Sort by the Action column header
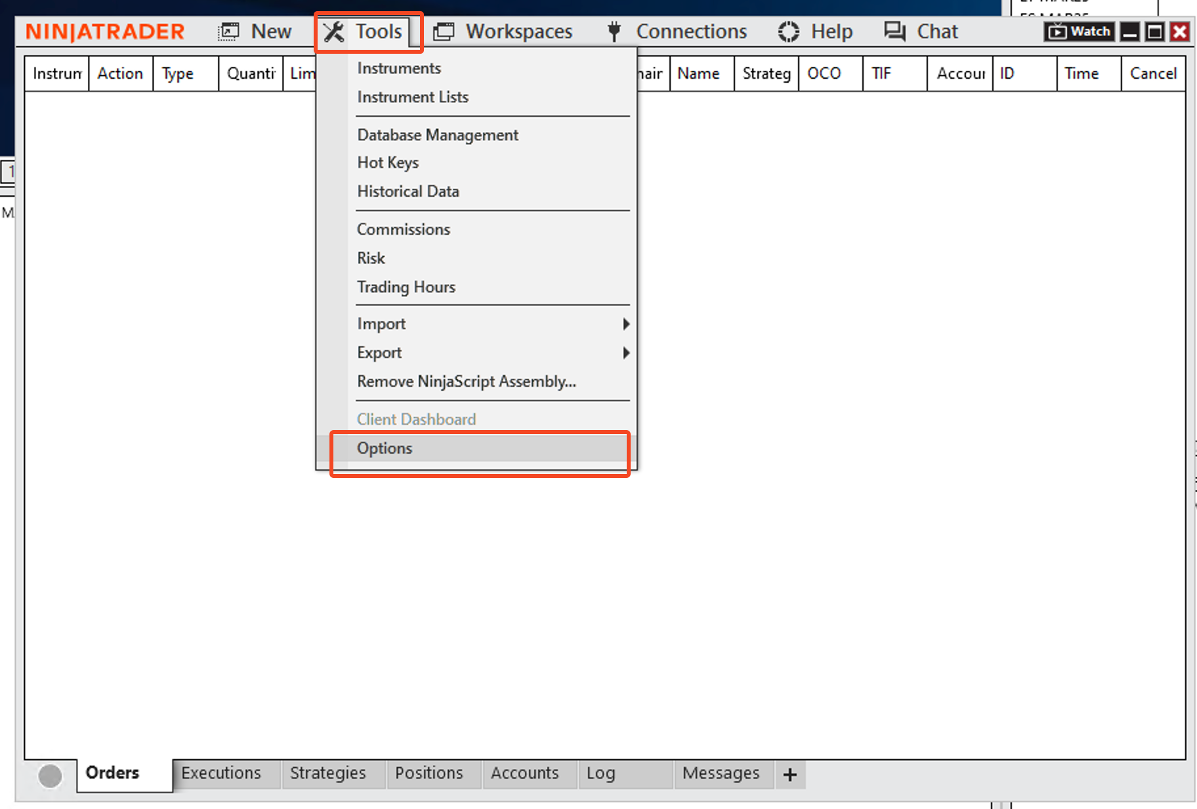The image size is (1197, 809). (x=120, y=73)
